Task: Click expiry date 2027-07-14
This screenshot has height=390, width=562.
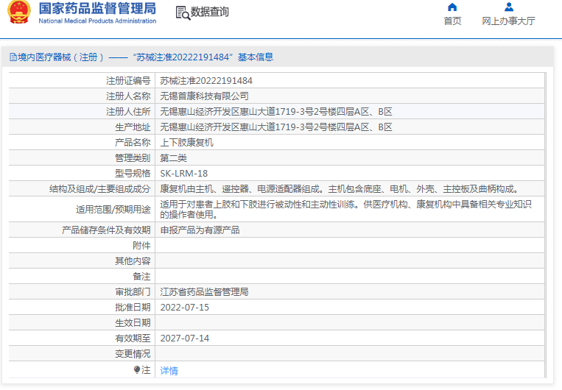Action: tap(185, 338)
